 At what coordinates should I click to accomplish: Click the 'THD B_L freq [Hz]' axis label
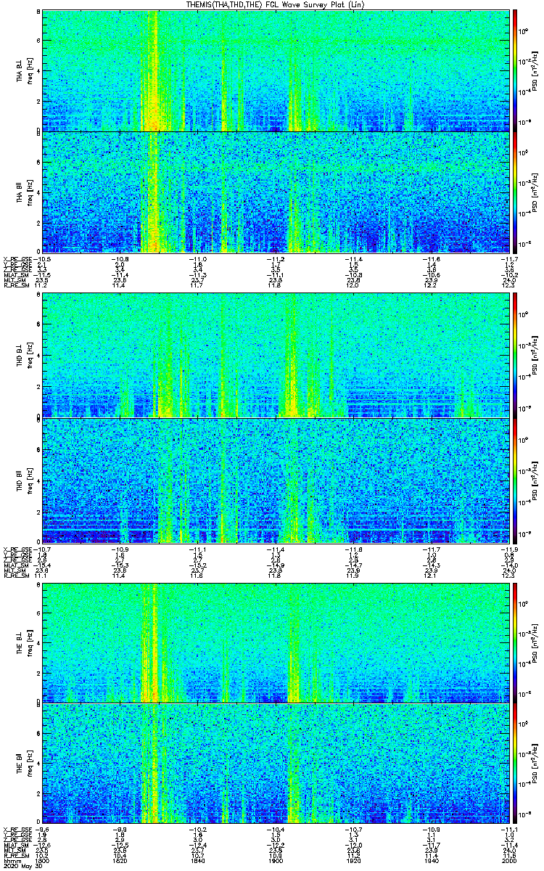(x=25, y=355)
